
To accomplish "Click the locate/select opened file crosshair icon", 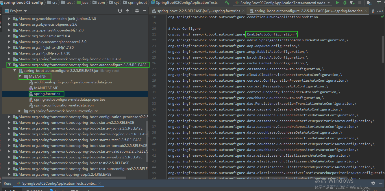I will (120, 11).
